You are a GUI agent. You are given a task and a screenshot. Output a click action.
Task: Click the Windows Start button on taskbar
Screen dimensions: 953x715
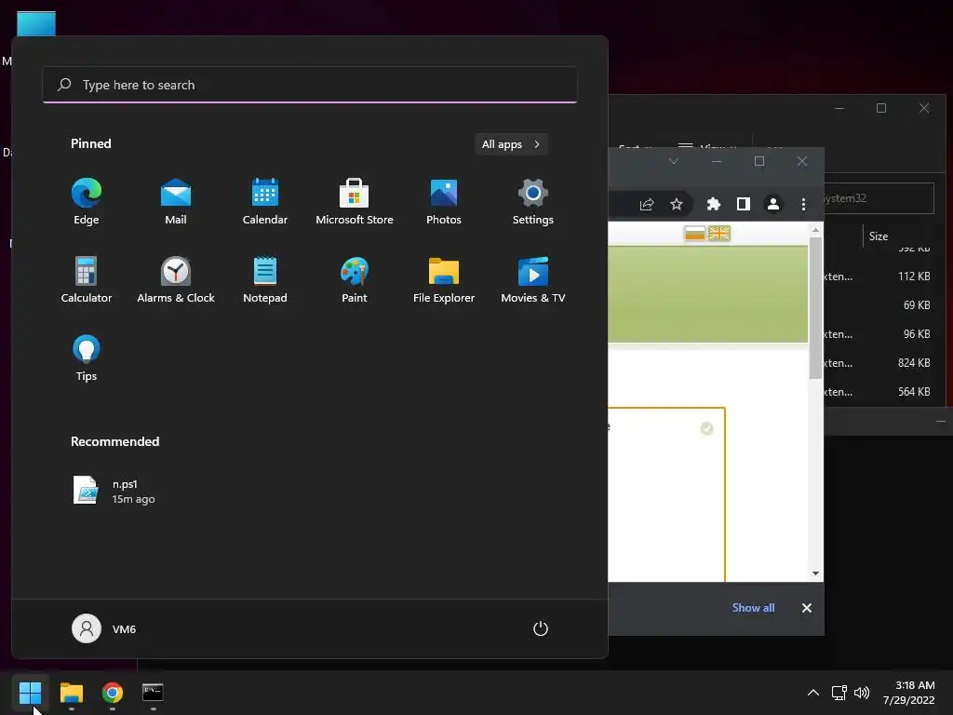click(30, 693)
